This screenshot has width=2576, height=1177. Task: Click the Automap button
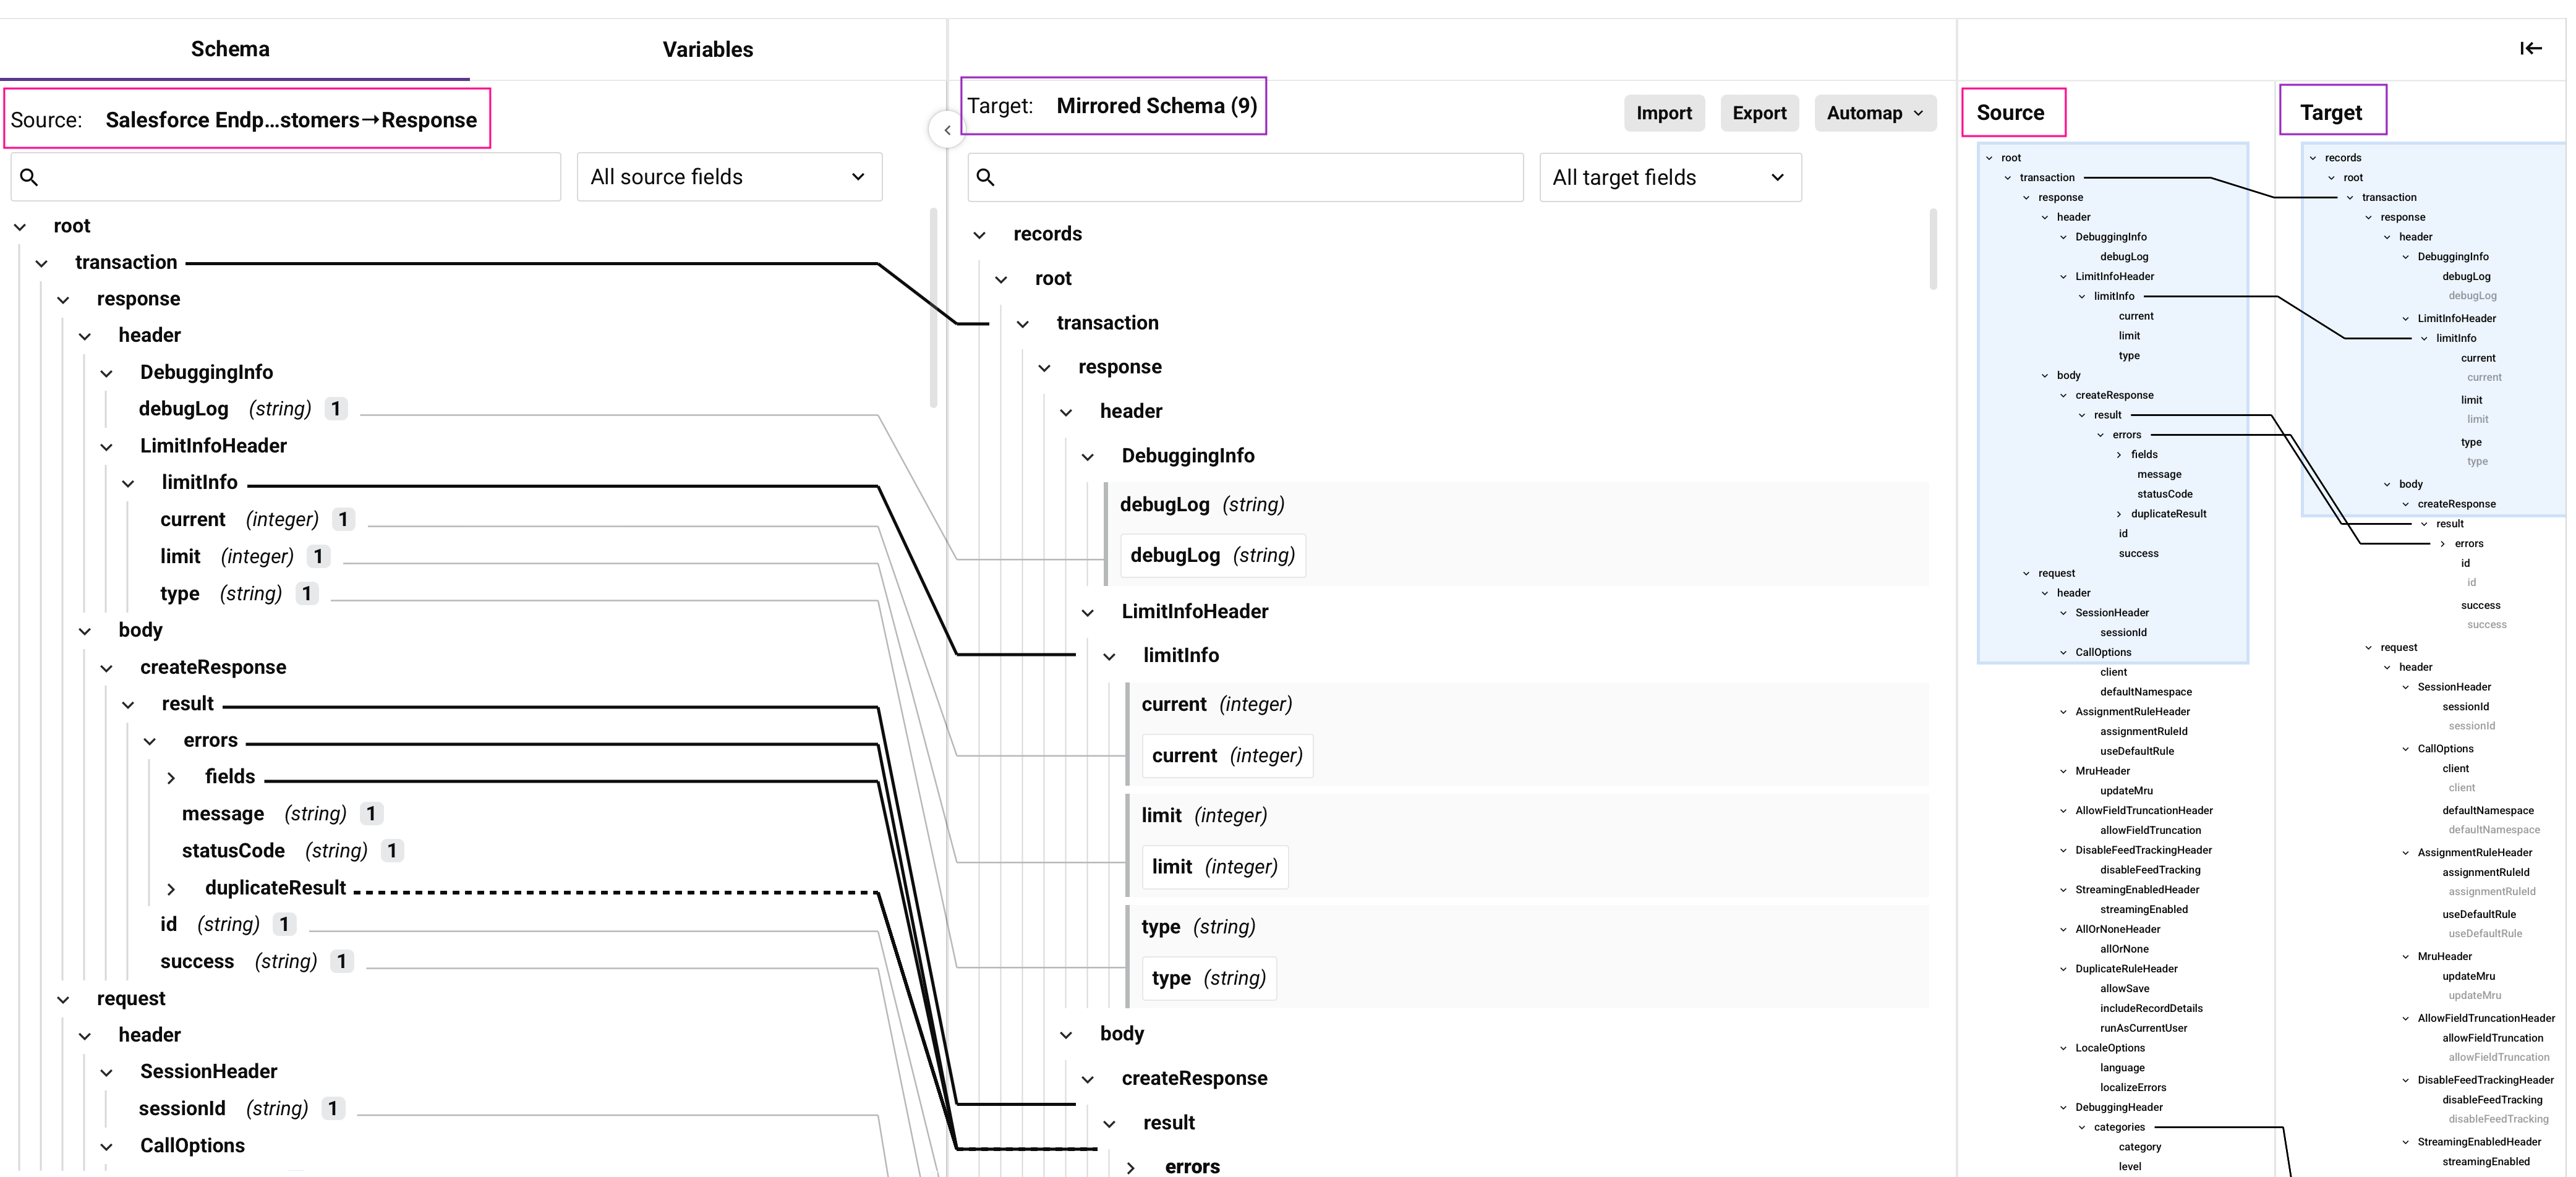click(1875, 113)
